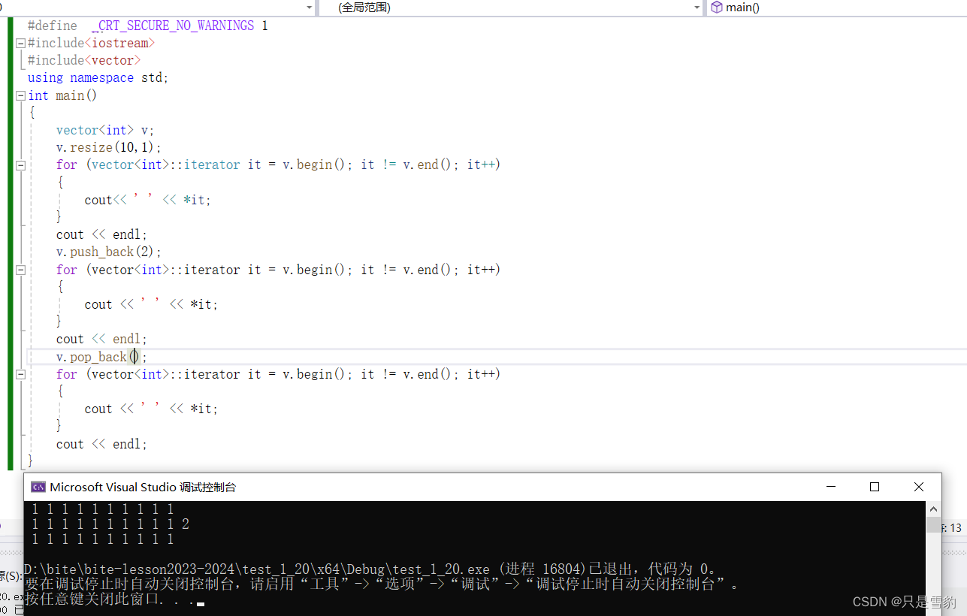Click the v.pop_back() statement
The image size is (967, 616).
[101, 357]
